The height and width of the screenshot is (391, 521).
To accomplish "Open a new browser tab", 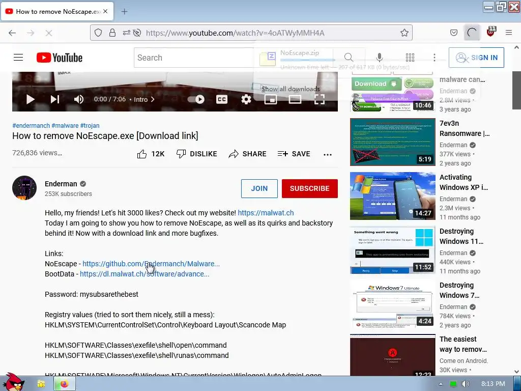I will click(x=124, y=12).
